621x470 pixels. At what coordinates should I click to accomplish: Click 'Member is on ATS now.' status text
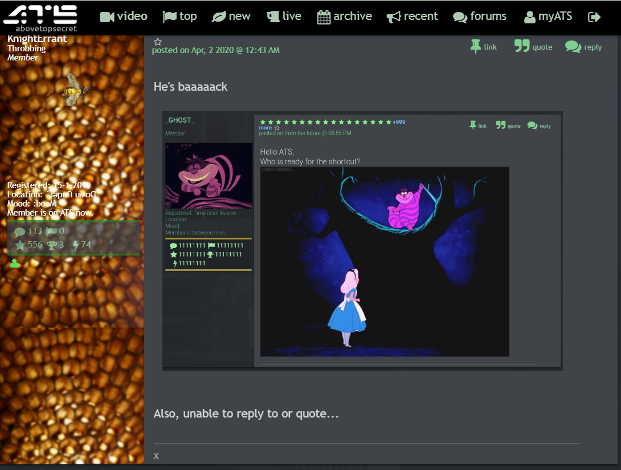point(50,213)
